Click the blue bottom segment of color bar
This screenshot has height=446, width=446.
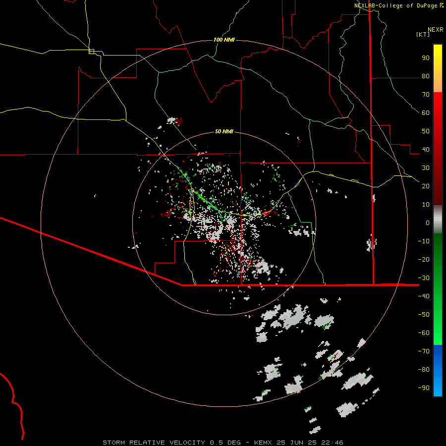pyautogui.click(x=438, y=371)
